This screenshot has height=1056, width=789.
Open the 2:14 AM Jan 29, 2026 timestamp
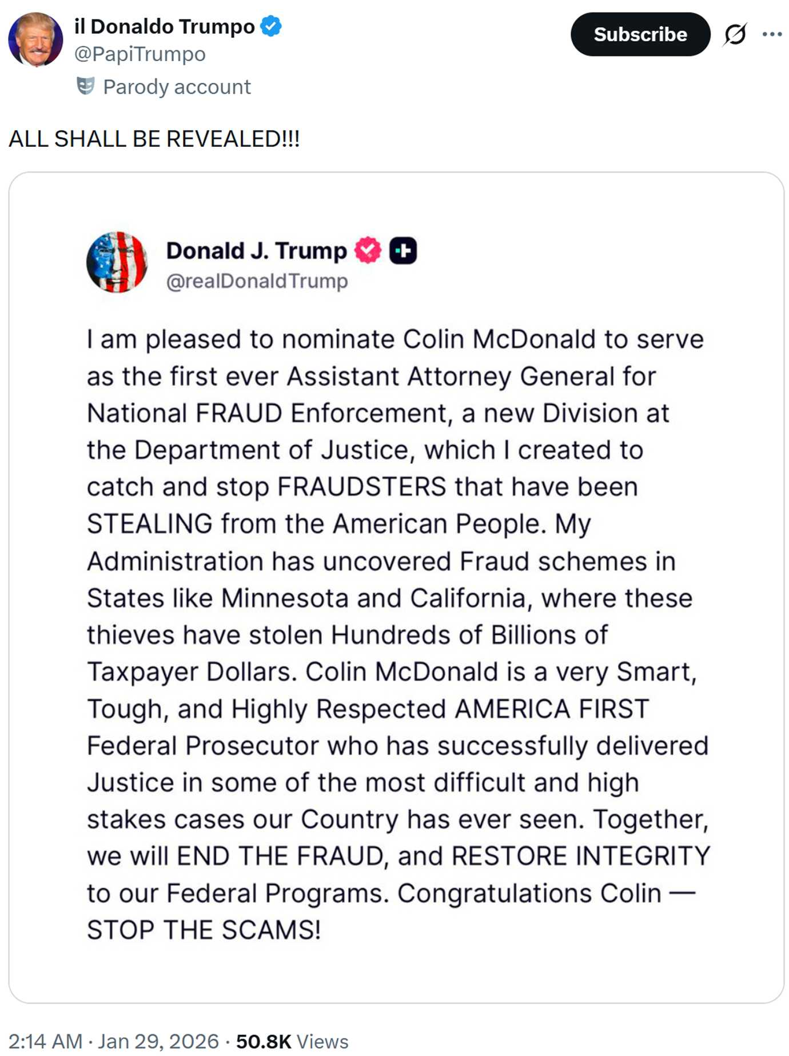[113, 1041]
